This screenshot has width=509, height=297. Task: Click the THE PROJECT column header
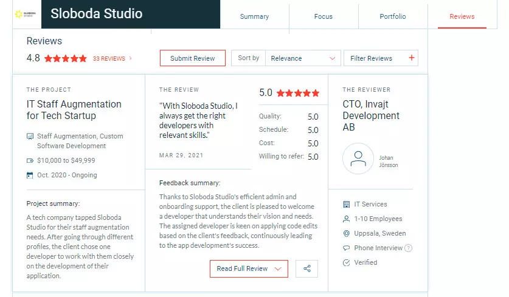pyautogui.click(x=49, y=90)
